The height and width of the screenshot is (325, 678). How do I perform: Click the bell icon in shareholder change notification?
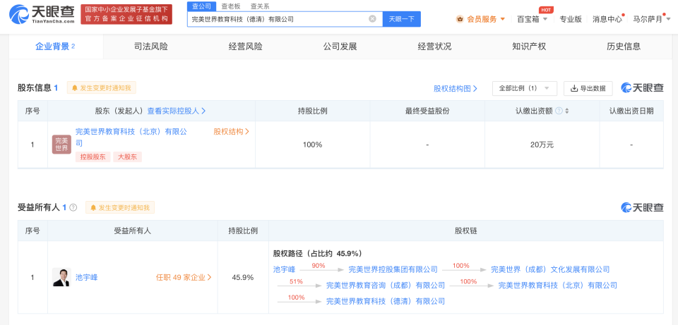tap(75, 88)
